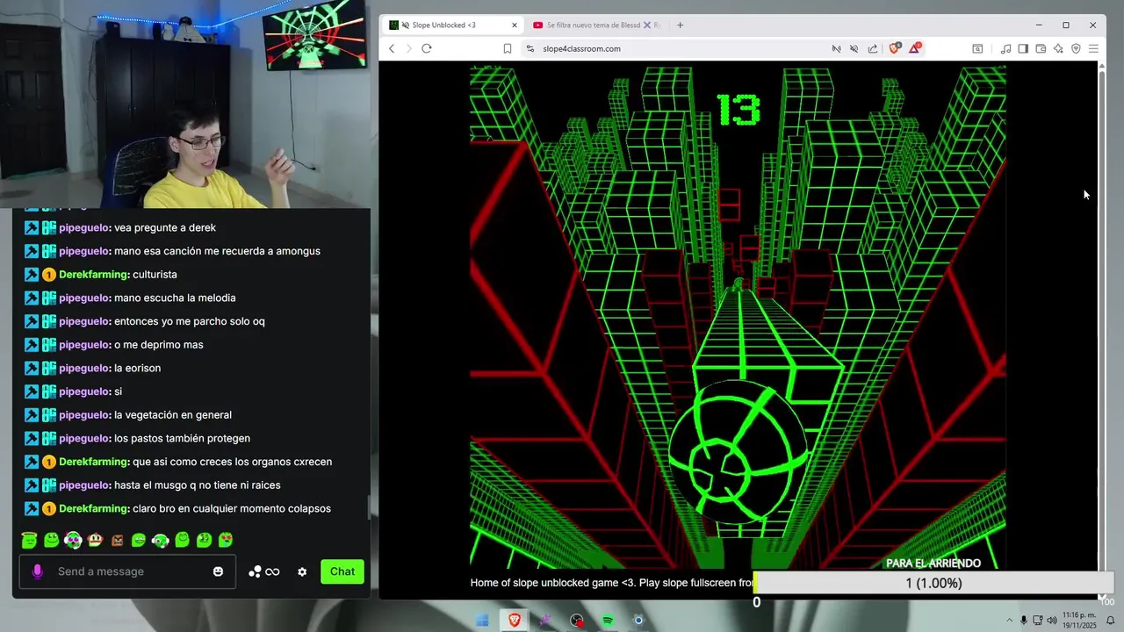Click username Derekfarming next to 'culturista'
The image size is (1124, 632).
point(94,275)
